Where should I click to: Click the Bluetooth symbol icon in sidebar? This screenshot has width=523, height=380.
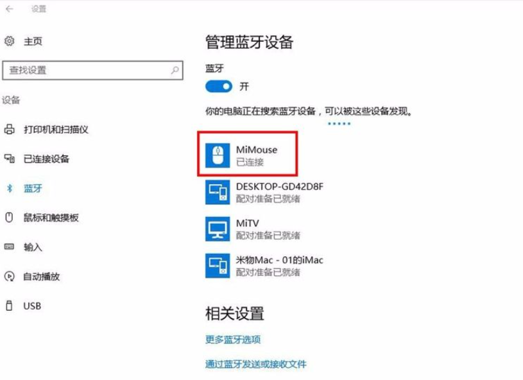[x=10, y=188]
